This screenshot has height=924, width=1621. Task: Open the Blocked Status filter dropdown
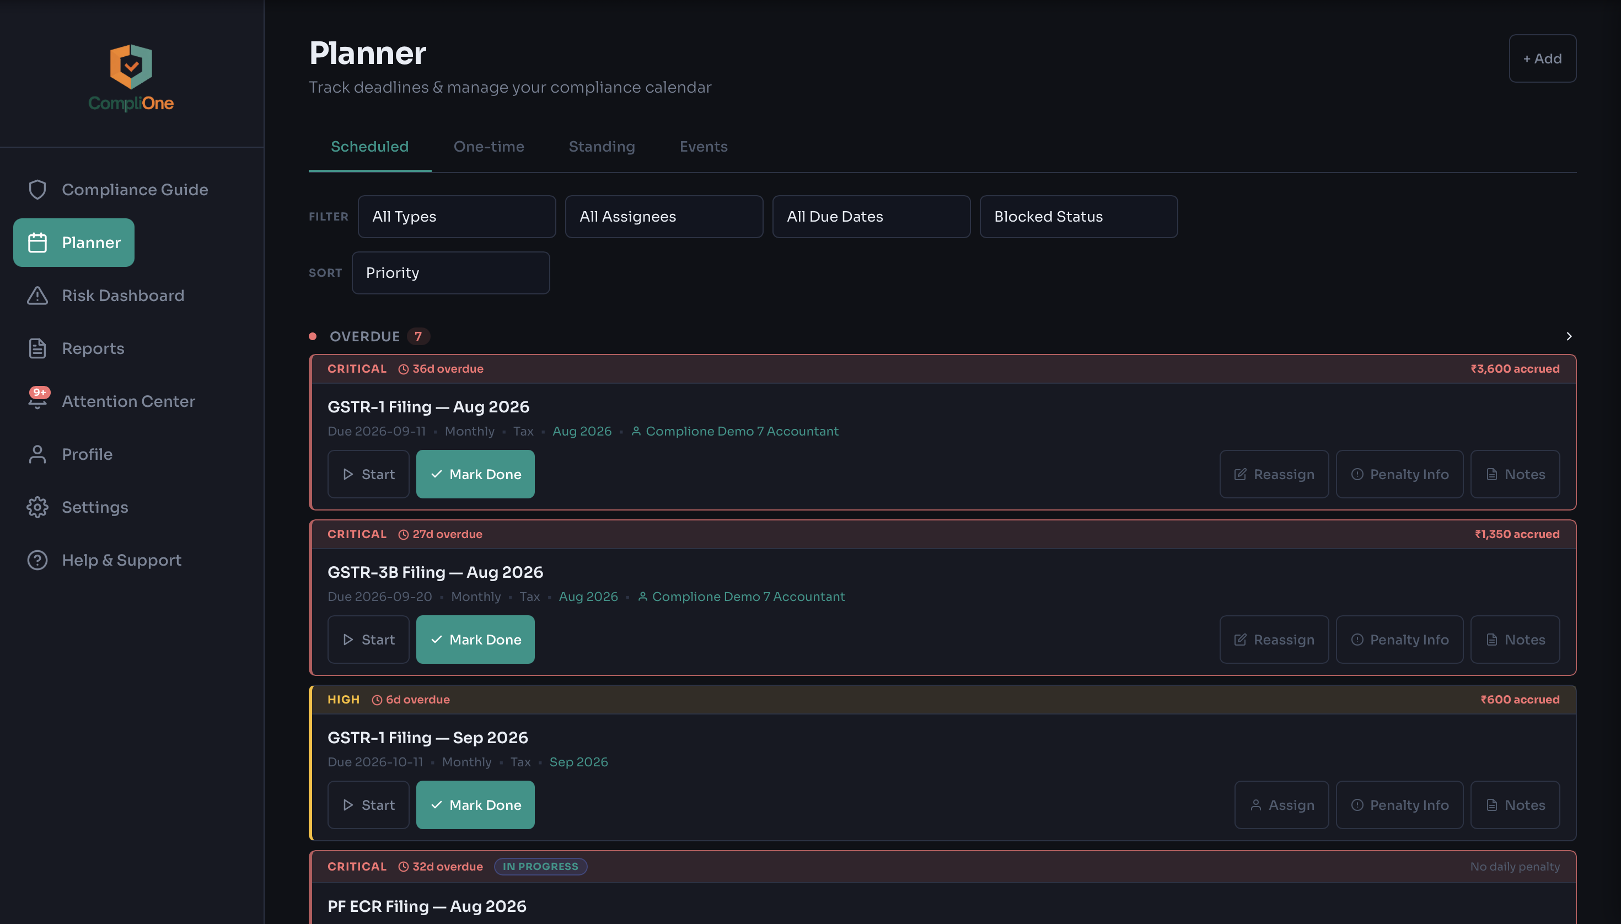pyautogui.click(x=1078, y=217)
